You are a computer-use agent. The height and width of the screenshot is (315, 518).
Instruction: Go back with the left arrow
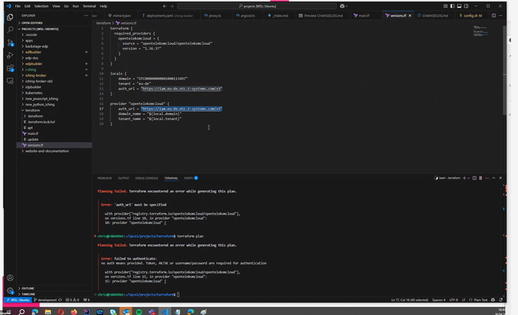(165, 6)
